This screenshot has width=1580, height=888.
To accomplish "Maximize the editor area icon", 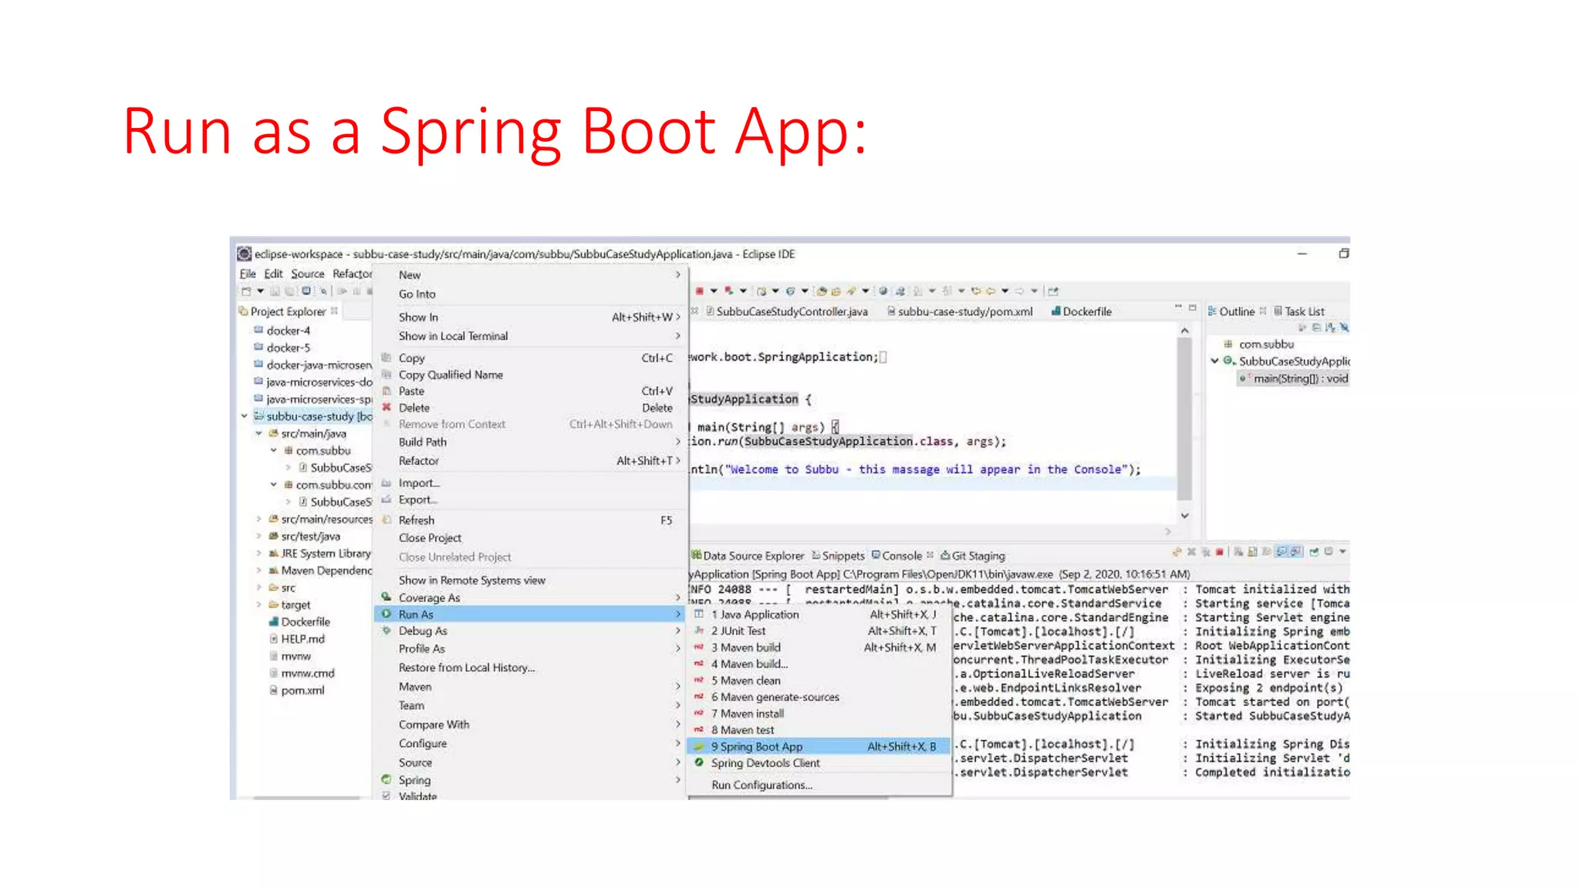I will coord(1193,308).
